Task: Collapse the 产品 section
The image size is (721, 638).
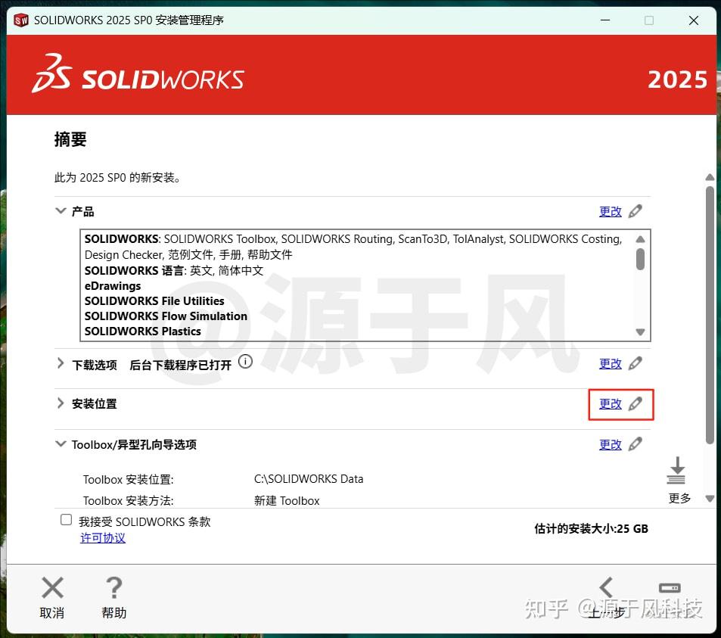Action: tap(61, 211)
